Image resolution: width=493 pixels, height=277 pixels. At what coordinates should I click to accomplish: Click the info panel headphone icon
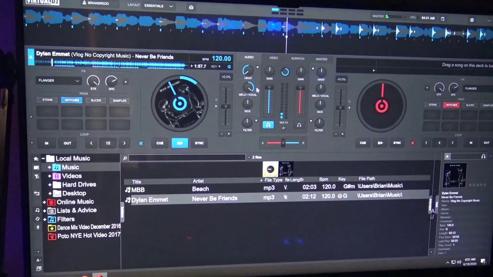(x=483, y=157)
